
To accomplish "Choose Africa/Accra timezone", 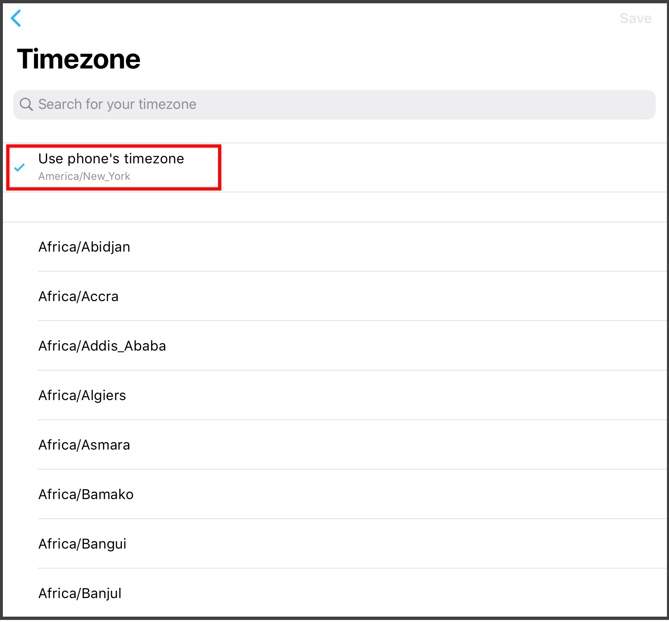I will pos(335,296).
